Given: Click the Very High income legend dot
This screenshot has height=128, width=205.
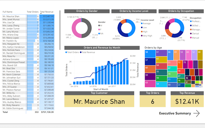Looking at the screenshot, I should point(142,36).
